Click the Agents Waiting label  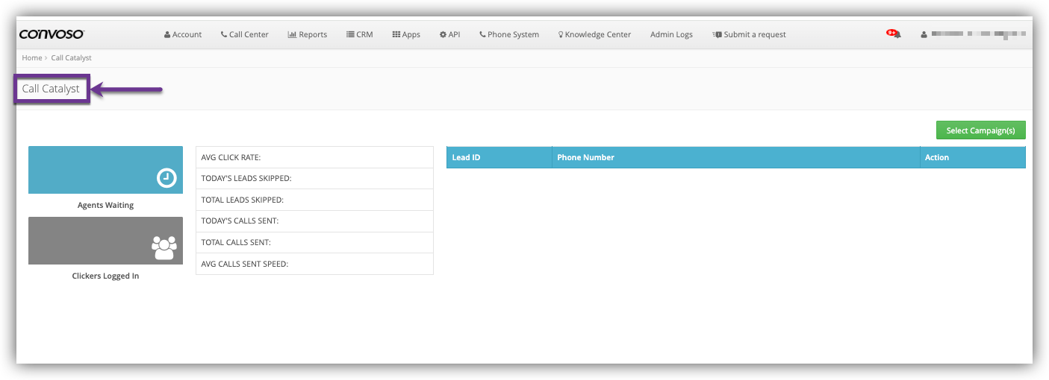click(105, 205)
